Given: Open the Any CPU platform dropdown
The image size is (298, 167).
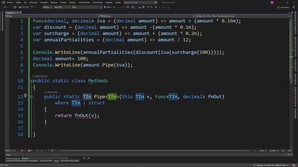Looking at the screenshot, I should coord(62,7).
